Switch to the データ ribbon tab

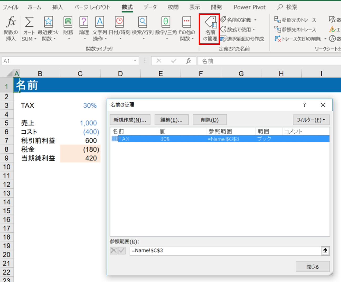tap(150, 7)
